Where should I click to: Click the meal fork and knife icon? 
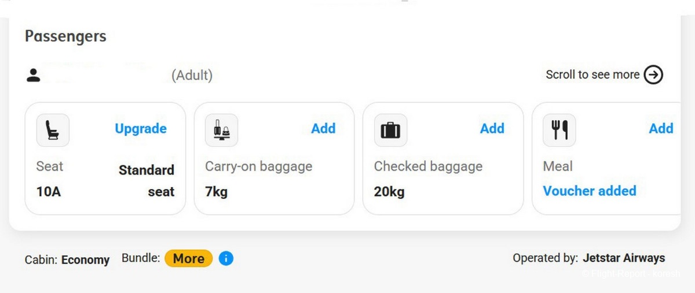pos(559,130)
